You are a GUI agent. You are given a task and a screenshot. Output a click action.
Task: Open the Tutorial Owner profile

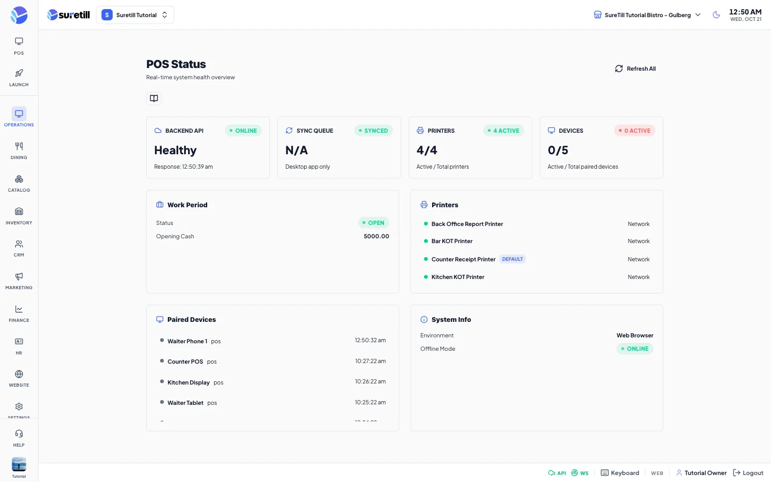[x=701, y=473]
